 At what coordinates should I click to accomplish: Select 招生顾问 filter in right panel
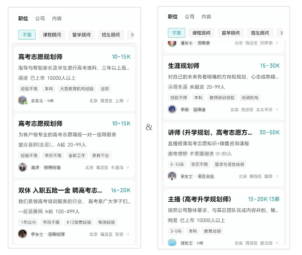point(260,33)
